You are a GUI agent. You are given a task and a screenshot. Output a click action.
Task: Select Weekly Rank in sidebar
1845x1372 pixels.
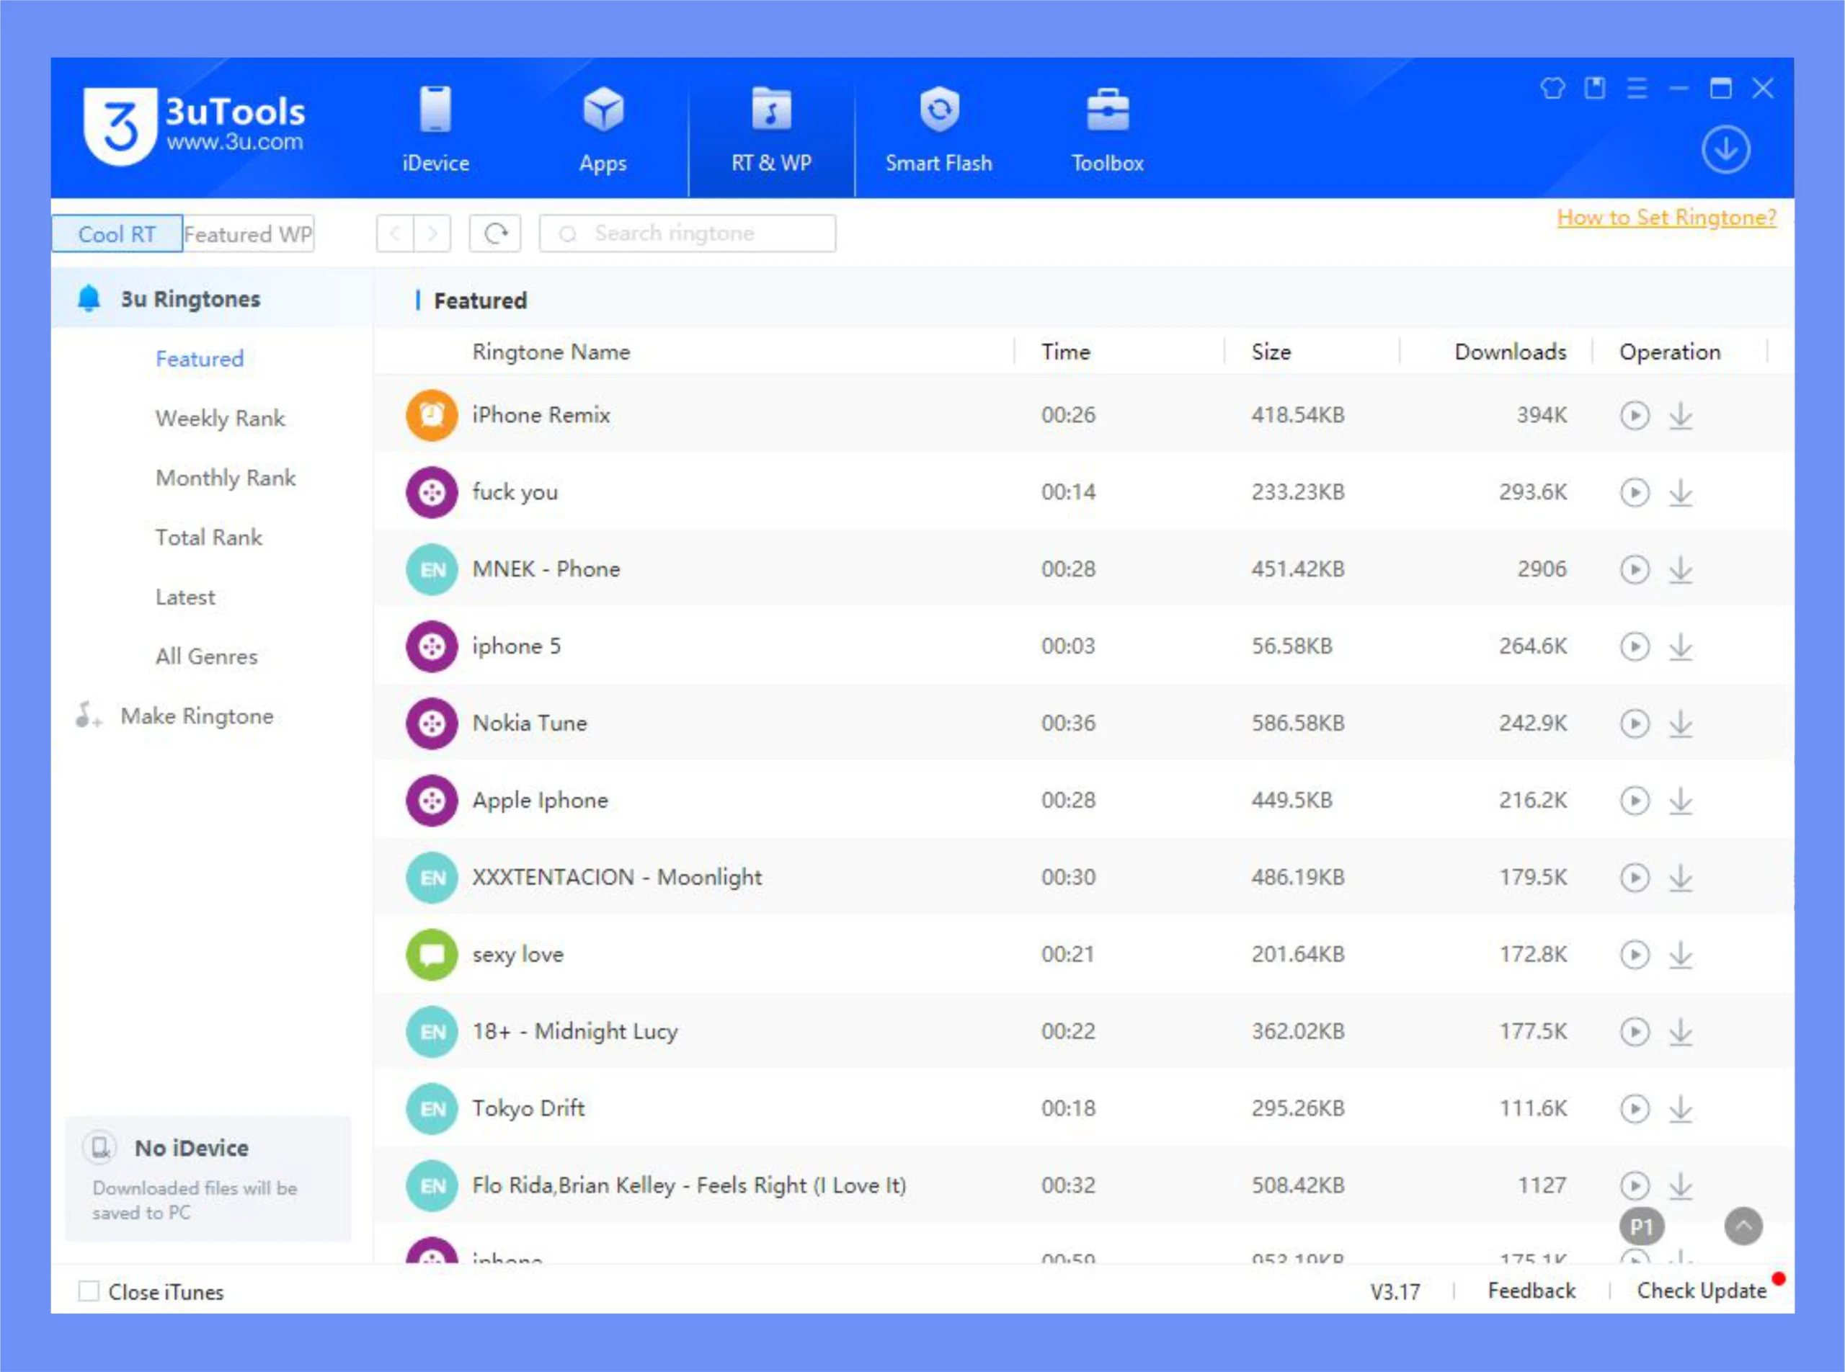[x=220, y=419]
